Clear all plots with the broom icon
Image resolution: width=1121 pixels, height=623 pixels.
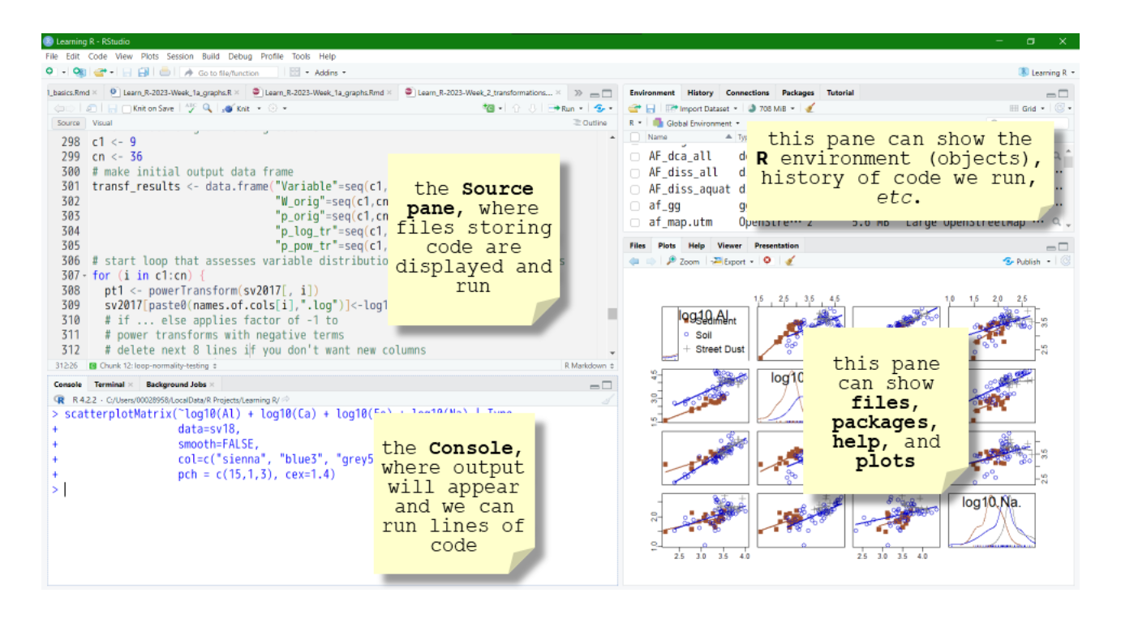tap(790, 261)
